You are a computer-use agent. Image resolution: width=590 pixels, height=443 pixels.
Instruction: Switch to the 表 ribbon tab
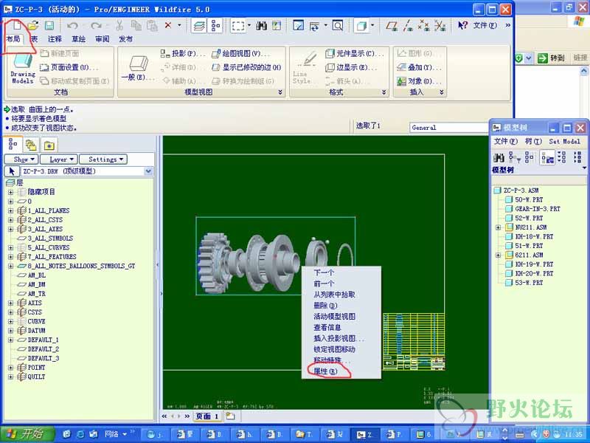(34, 39)
